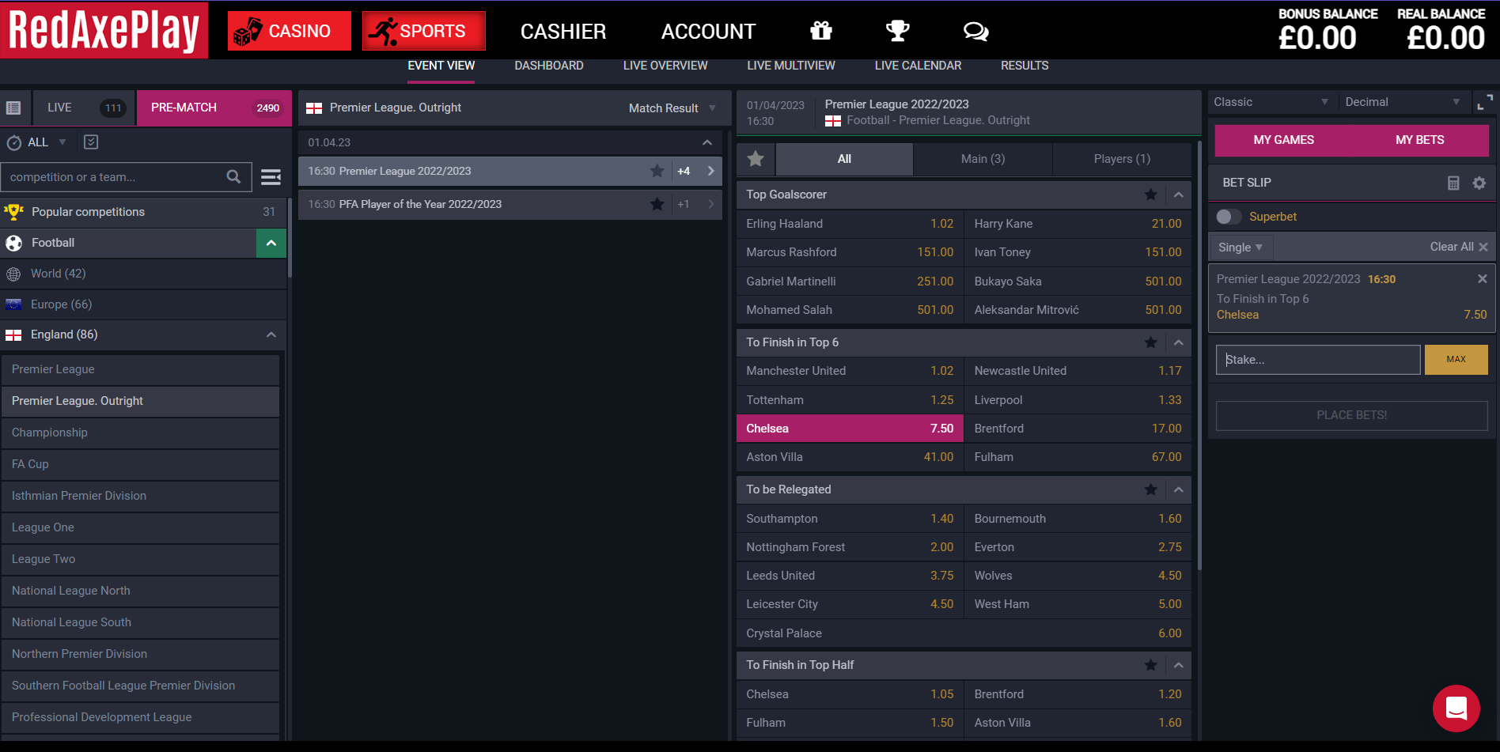Click PLACE BETS! button

[1351, 415]
